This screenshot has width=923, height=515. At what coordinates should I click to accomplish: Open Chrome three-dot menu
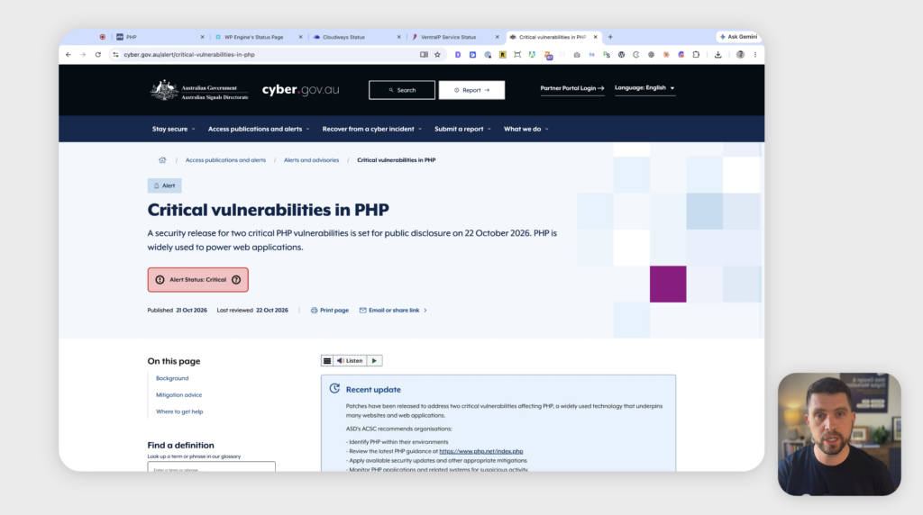(x=754, y=55)
